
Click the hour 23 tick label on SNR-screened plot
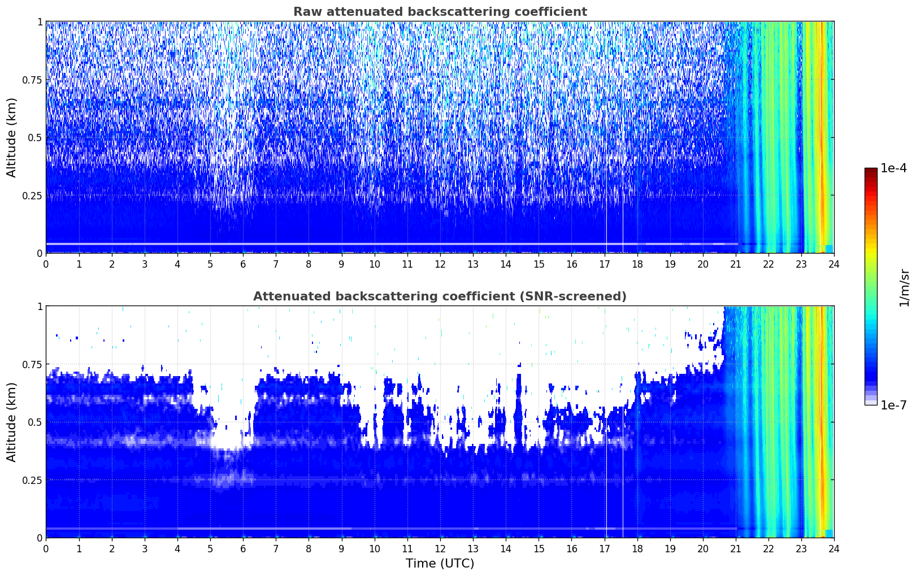801,548
